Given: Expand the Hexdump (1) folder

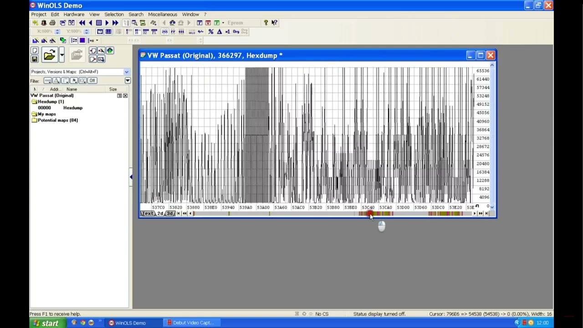Looking at the screenshot, I should pyautogui.click(x=47, y=102).
